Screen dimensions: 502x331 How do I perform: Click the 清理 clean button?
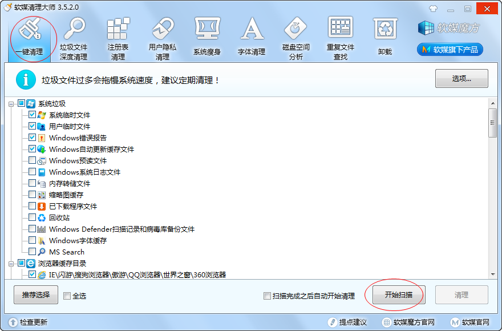461,295
